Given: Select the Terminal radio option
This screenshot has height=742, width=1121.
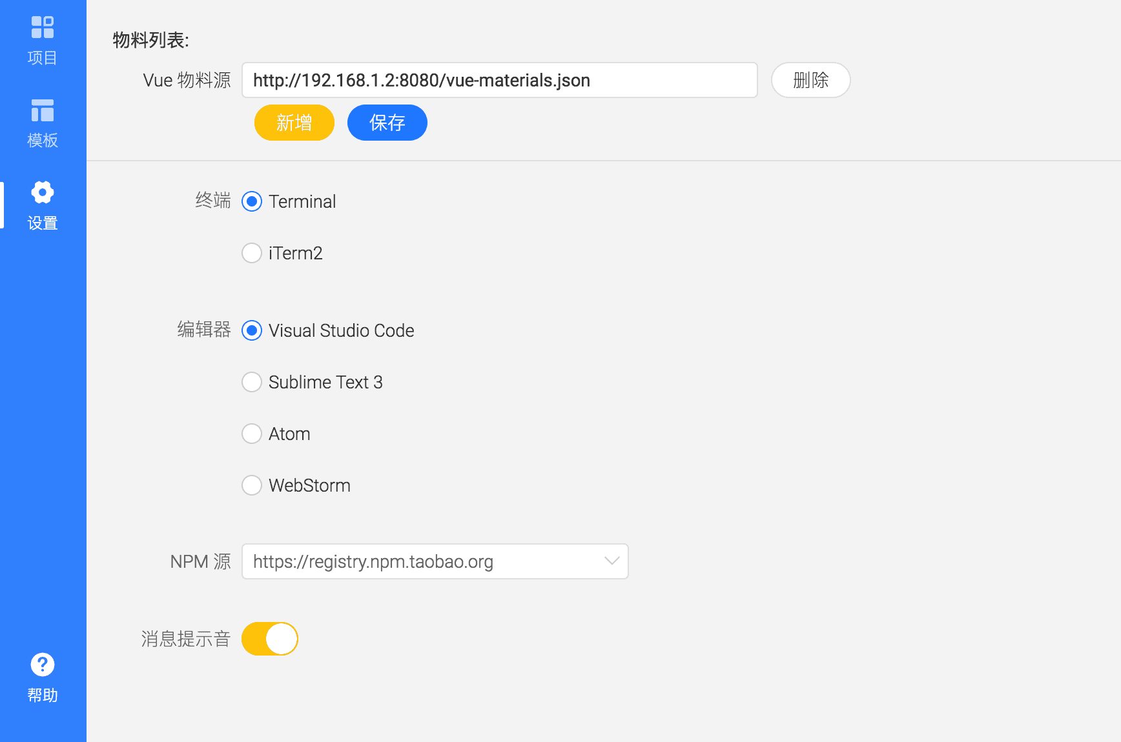Looking at the screenshot, I should 252,201.
